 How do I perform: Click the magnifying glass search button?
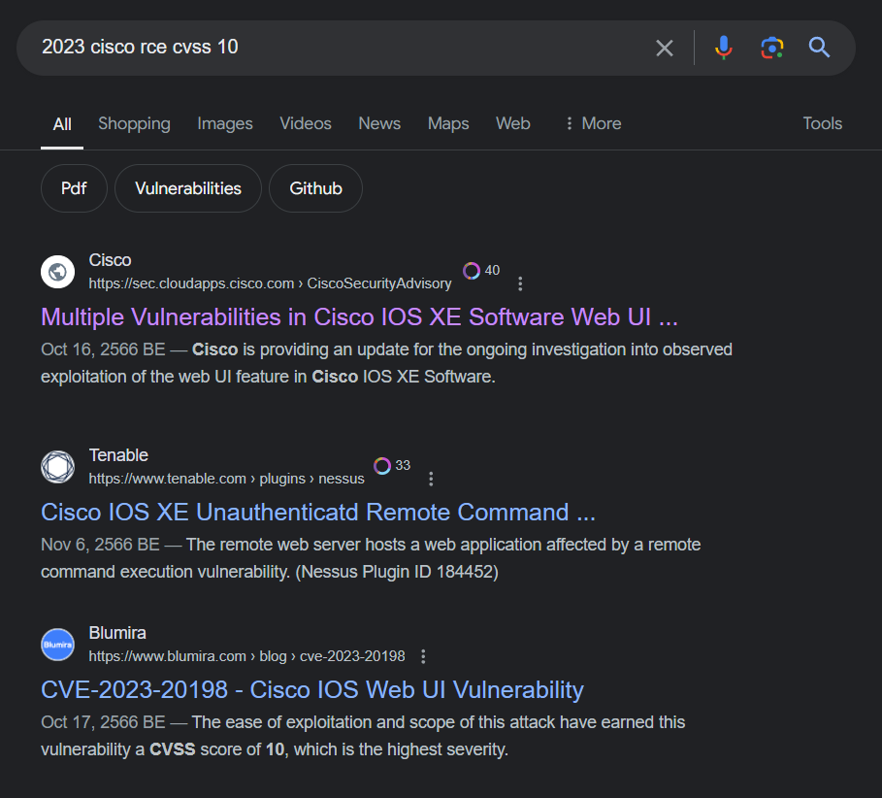pyautogui.click(x=820, y=48)
